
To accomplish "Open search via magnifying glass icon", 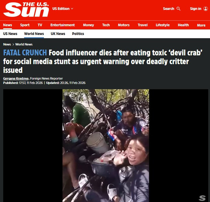I will [178, 9].
